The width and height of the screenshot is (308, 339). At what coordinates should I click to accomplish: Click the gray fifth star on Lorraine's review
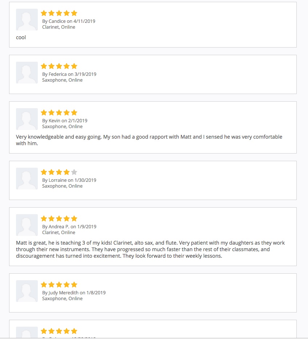pyautogui.click(x=74, y=172)
